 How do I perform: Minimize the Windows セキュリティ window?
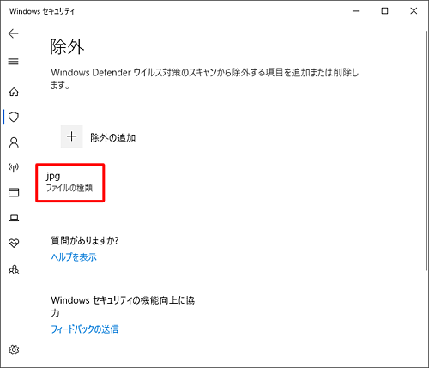pyautogui.click(x=356, y=11)
